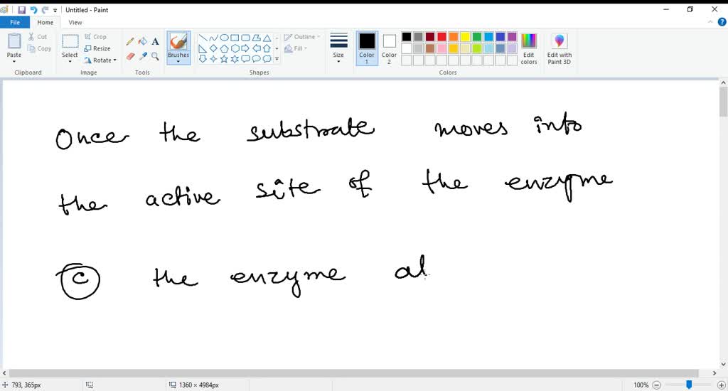Screen dimensions: 728x391
Task: Choose the Oval callout shape
Action: point(256,59)
